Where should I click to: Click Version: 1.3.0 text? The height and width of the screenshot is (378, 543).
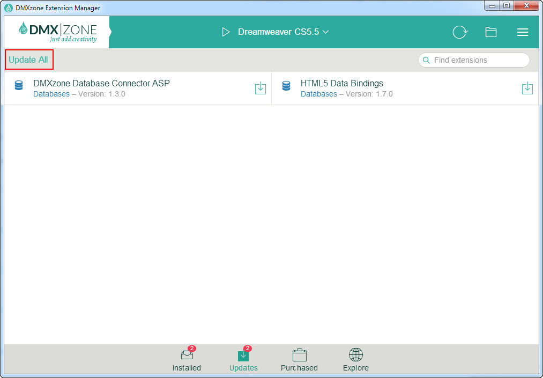102,94
